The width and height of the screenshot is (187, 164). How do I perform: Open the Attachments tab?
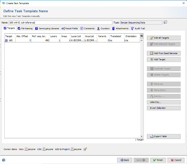[x=120, y=28]
